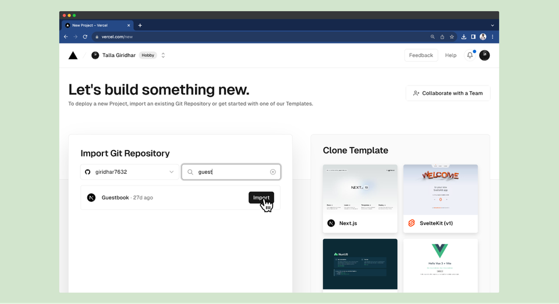This screenshot has width=559, height=304.
Task: Click the Talla Giridhar account avatar
Action: click(x=95, y=55)
